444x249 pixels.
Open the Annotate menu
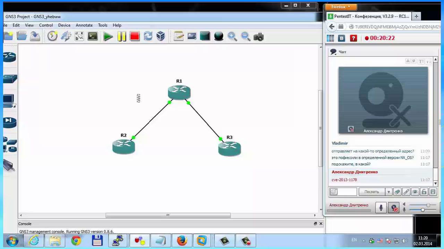(x=84, y=25)
